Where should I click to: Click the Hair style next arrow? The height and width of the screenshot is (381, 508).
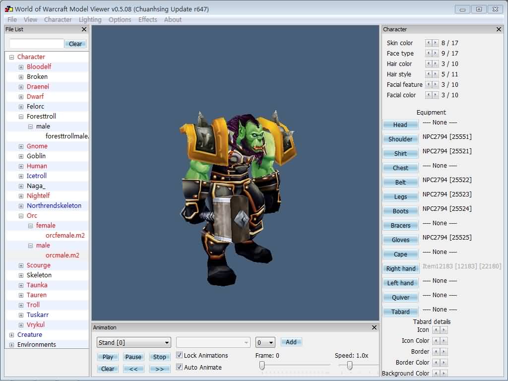click(436, 74)
